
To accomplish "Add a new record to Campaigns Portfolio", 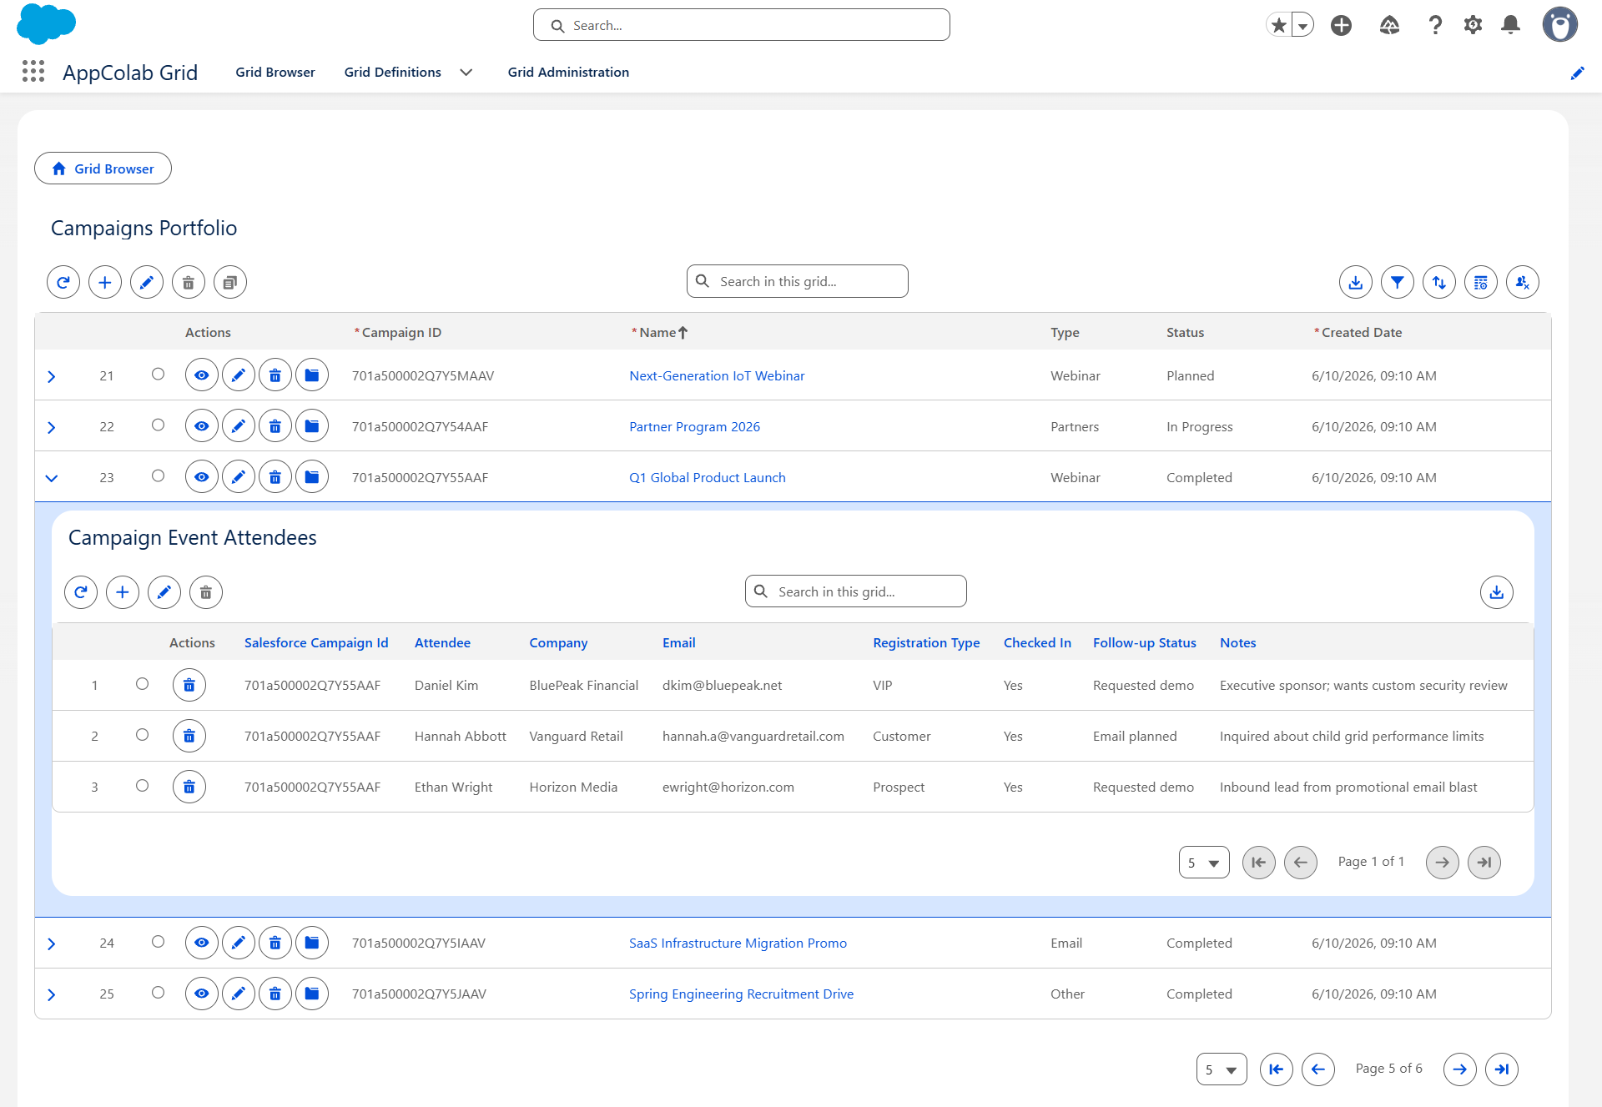I will point(105,282).
